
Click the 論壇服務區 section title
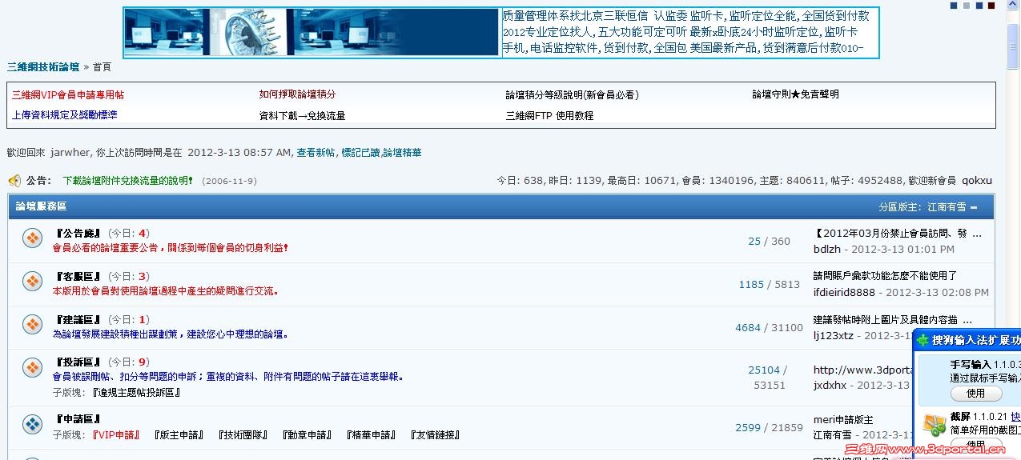(41, 206)
